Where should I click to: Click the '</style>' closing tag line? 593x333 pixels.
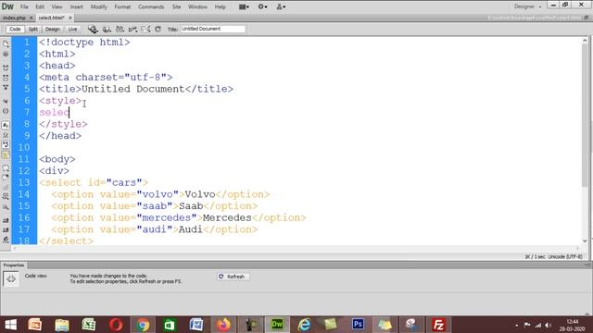[63, 124]
